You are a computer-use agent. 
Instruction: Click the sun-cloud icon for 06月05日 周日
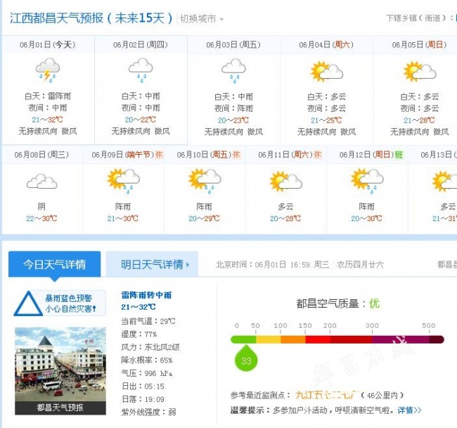[x=420, y=72]
